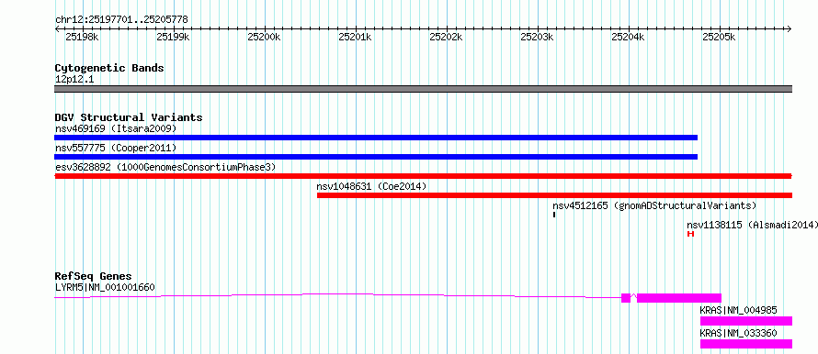Click the small black nsv4512165 gnomAD marker

554,215
